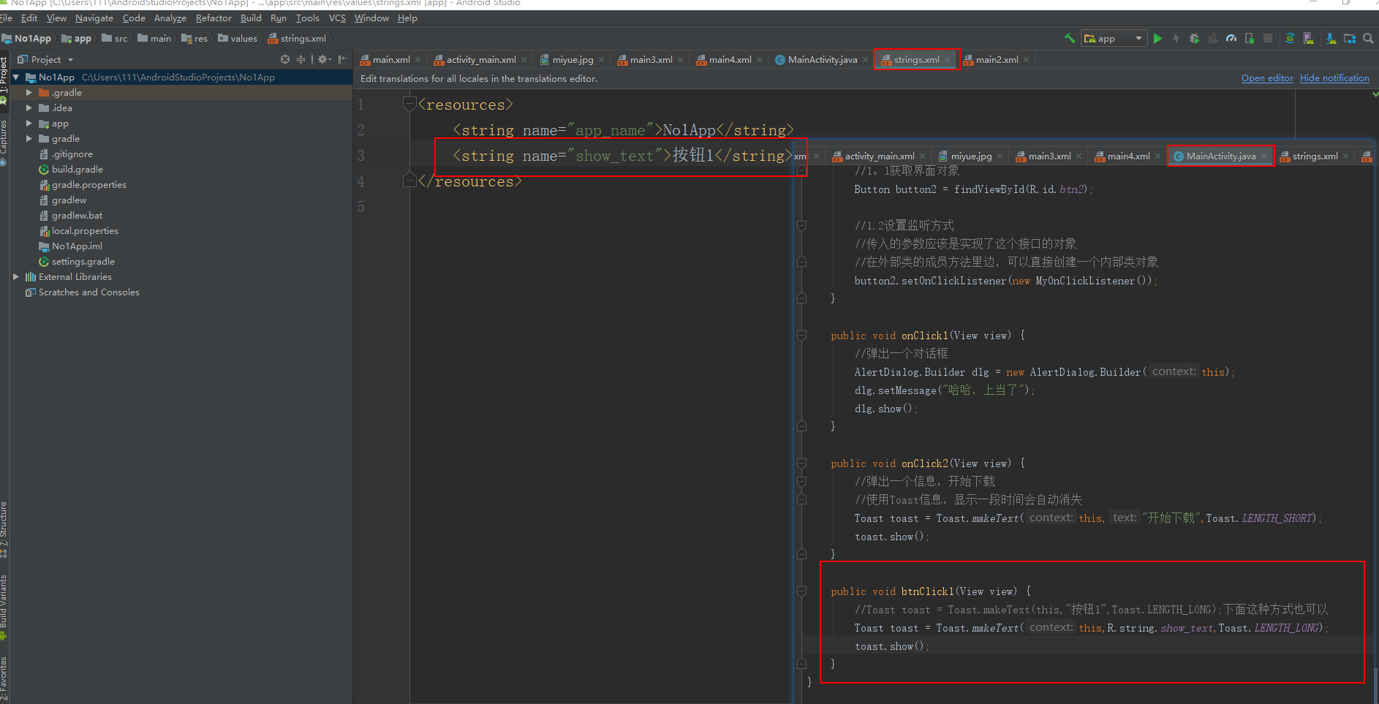The height and width of the screenshot is (704, 1379).
Task: Fold the opening <resources> tag in the gutter
Action: point(409,105)
